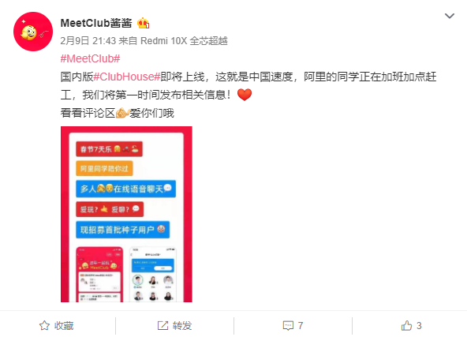This screenshot has height=337, width=467.
Task: Click the red heart emoji in post text
Action: click(x=245, y=95)
